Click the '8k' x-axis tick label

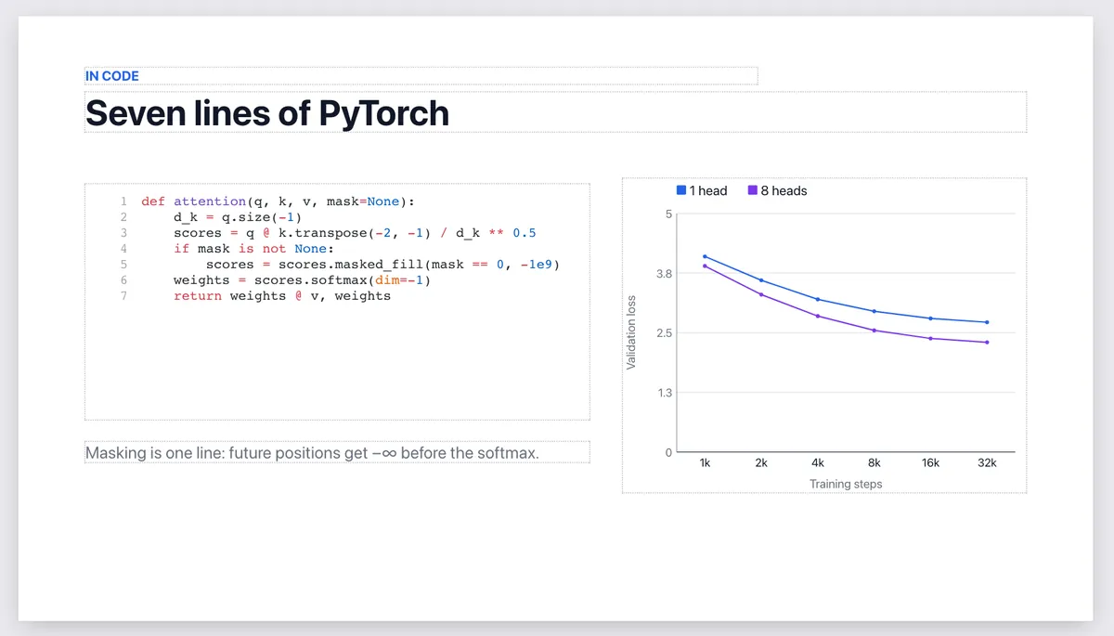point(874,462)
